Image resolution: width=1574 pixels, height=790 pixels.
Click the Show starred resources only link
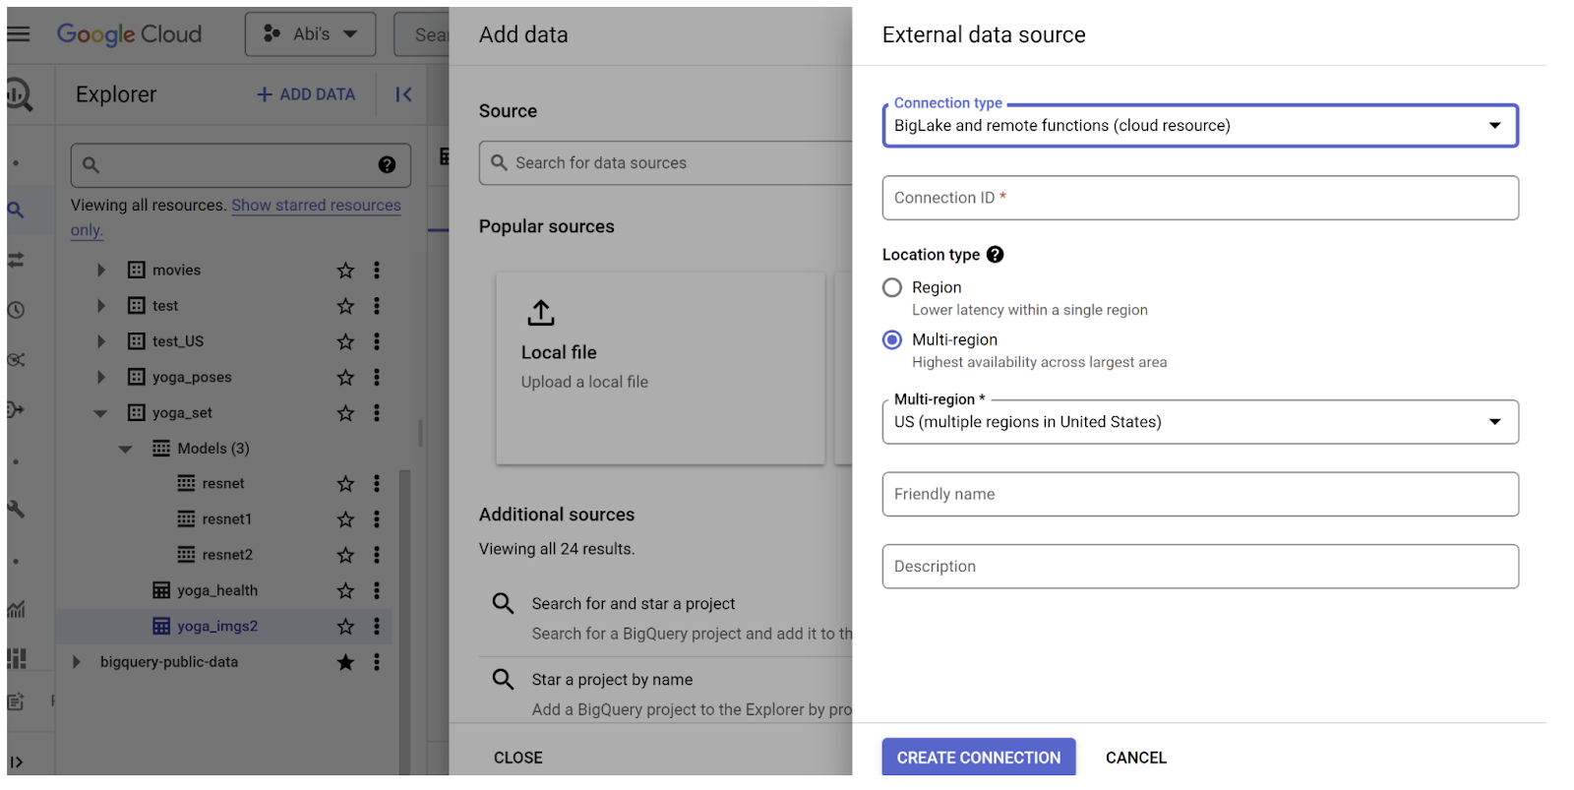click(316, 206)
